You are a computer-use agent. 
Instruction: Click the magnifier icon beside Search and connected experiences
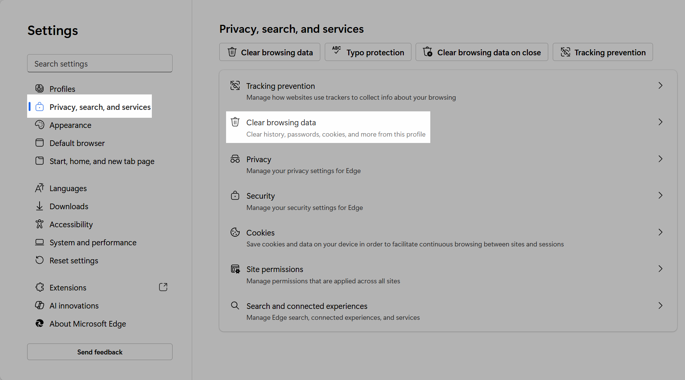tap(235, 306)
